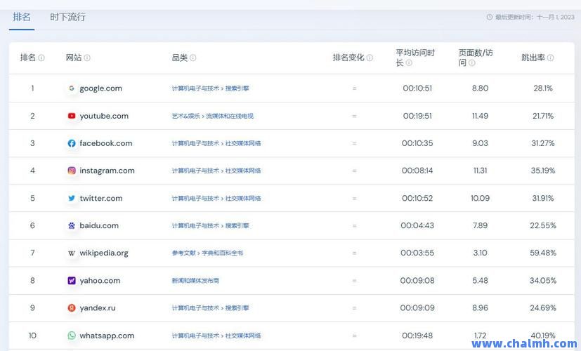The width and height of the screenshot is (581, 351).
Task: Click bounce rate 35.19% for instagram.com
Action: (x=543, y=171)
